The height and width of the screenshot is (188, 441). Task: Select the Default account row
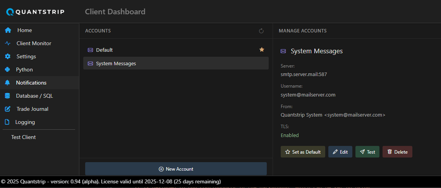tap(176, 50)
